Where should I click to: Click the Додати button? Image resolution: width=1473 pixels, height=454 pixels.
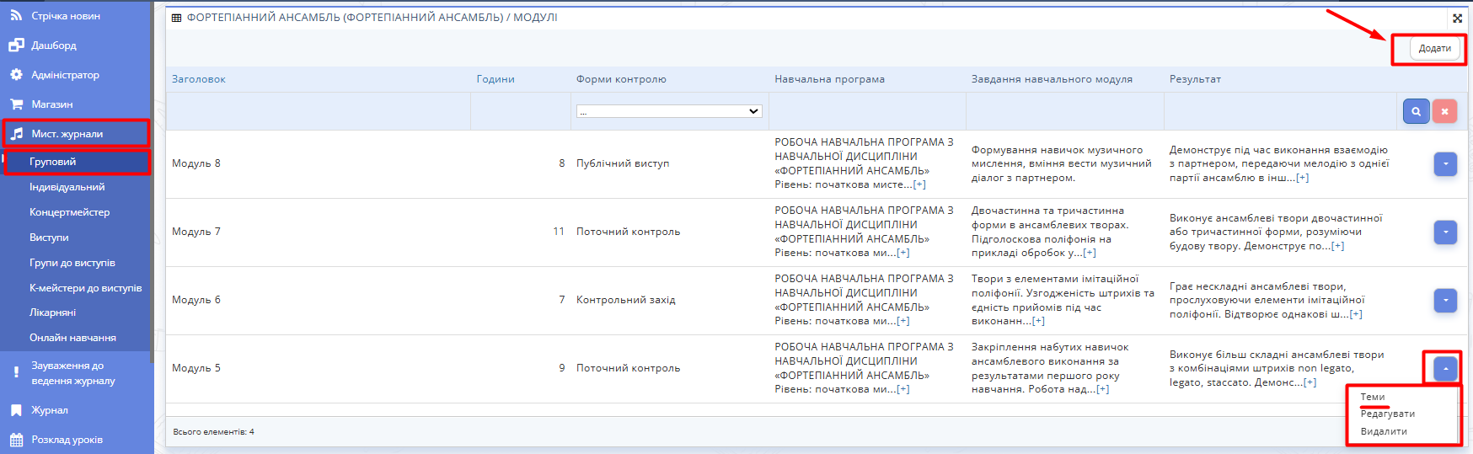tap(1434, 49)
